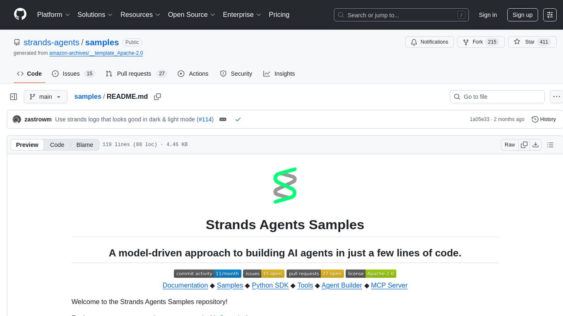
Task: Expand the commit message ellipsis
Action: click(x=223, y=119)
